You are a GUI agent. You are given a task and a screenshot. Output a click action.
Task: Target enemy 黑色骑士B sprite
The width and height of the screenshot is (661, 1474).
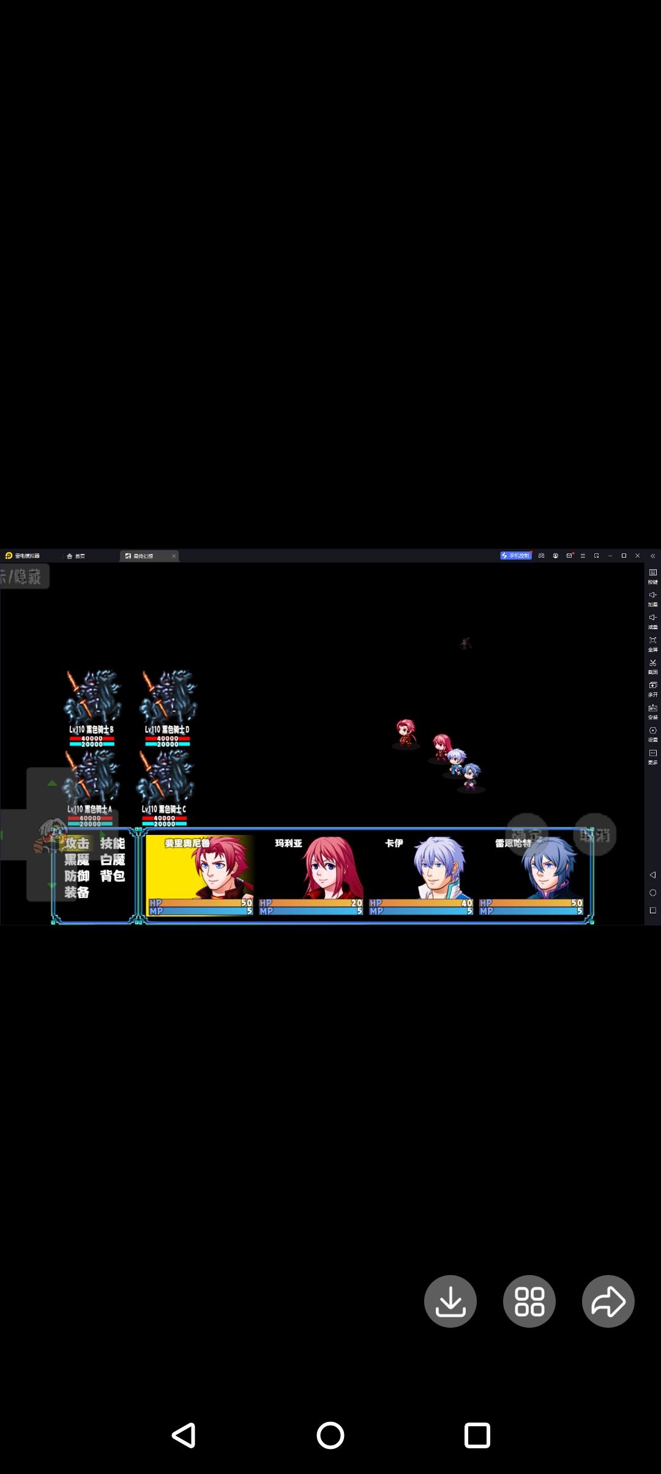[x=92, y=697]
